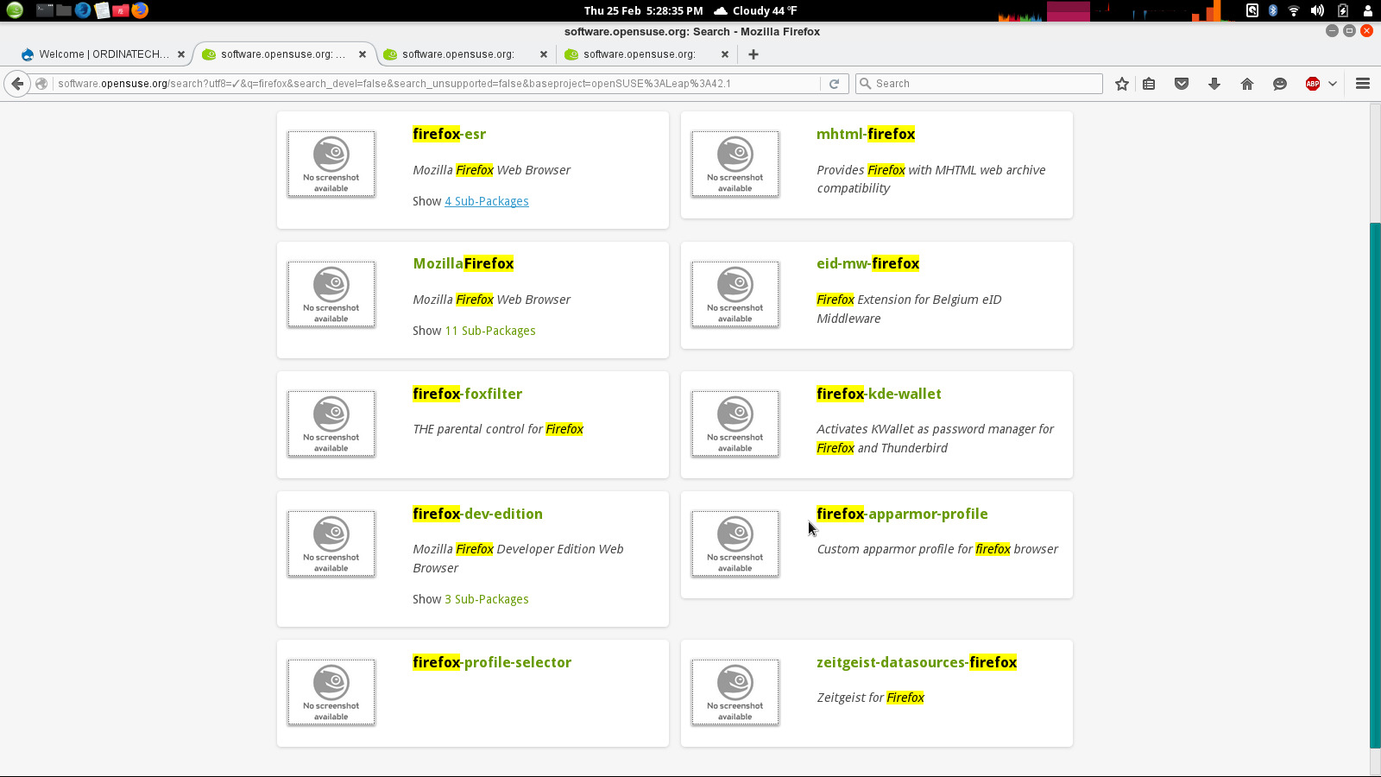The height and width of the screenshot is (777, 1381).
Task: Click the mhtml-firefox screenshot thumbnail
Action: click(735, 164)
